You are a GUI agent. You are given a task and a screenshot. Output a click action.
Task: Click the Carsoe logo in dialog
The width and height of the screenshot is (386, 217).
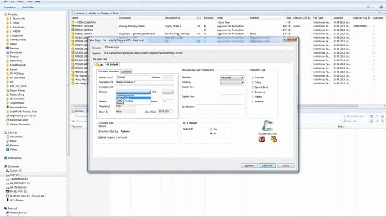click(268, 127)
